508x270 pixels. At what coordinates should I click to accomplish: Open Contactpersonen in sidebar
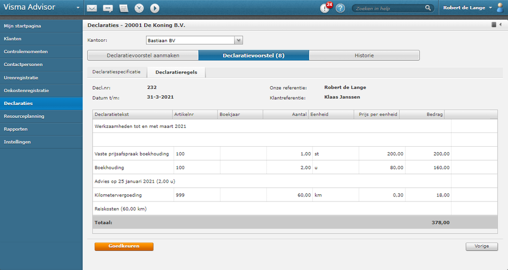tap(41, 64)
